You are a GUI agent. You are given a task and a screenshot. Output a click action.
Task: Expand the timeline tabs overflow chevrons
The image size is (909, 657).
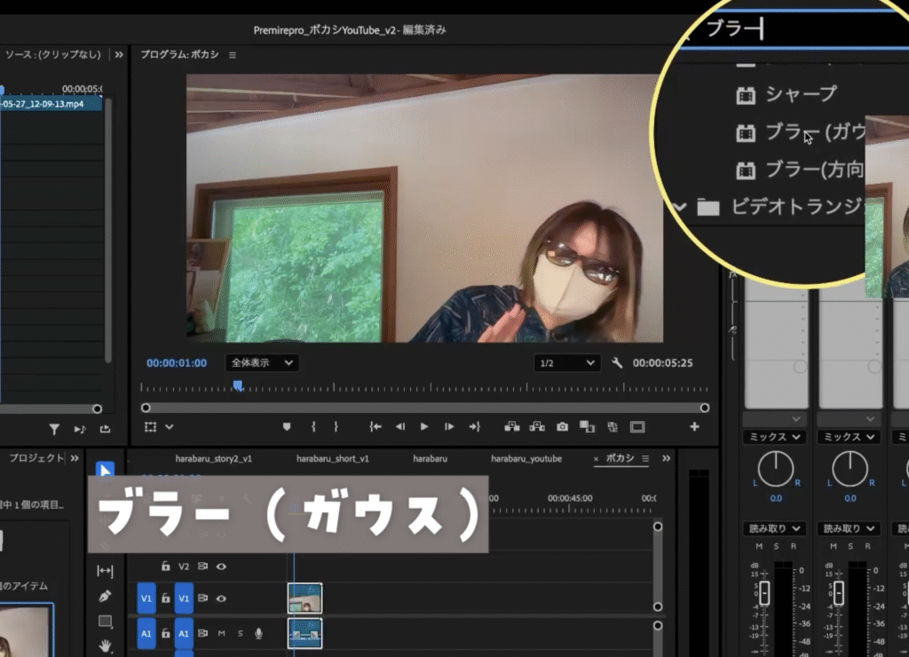click(x=666, y=458)
